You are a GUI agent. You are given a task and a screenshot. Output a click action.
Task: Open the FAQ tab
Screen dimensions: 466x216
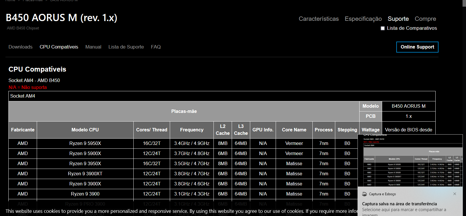click(156, 47)
